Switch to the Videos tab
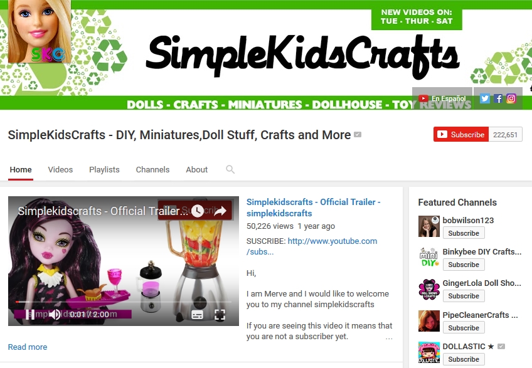Image resolution: width=532 pixels, height=368 pixels. point(60,170)
